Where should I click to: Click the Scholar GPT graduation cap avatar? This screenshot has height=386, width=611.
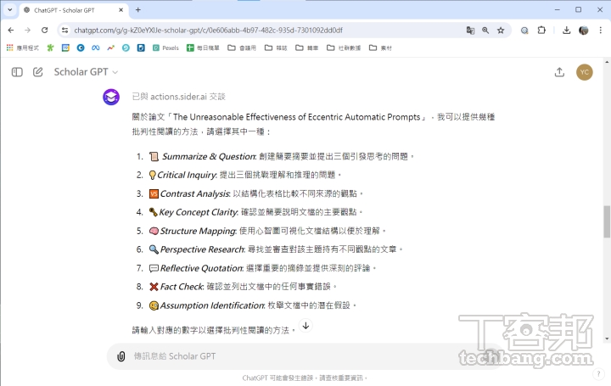pyautogui.click(x=111, y=97)
